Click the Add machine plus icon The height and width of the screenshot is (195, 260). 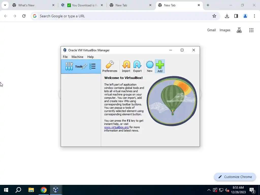(160, 66)
